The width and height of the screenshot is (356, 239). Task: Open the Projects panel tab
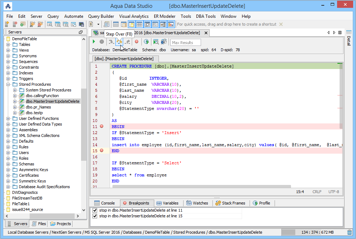click(61, 224)
